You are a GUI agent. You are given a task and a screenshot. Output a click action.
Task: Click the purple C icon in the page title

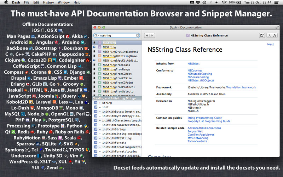[x=188, y=35]
